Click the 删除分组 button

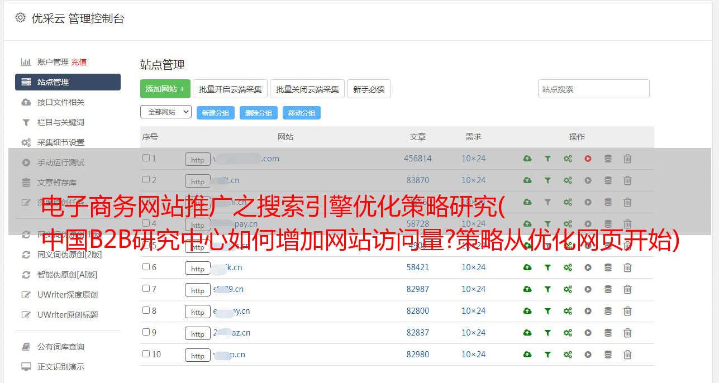tap(259, 113)
